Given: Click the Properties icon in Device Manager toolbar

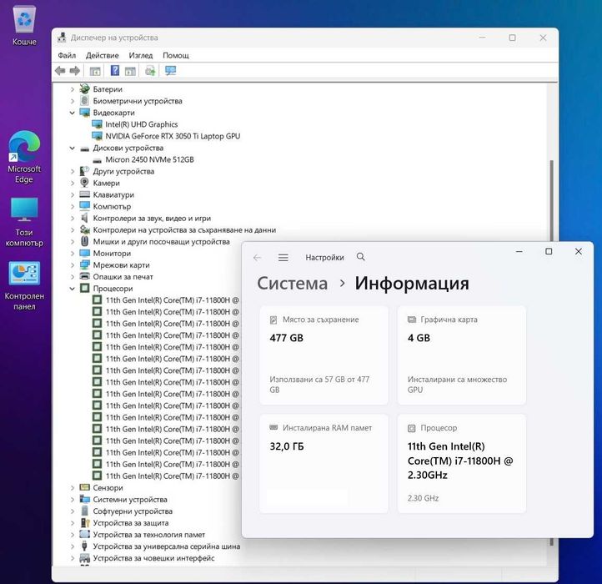Looking at the screenshot, I should coord(95,71).
